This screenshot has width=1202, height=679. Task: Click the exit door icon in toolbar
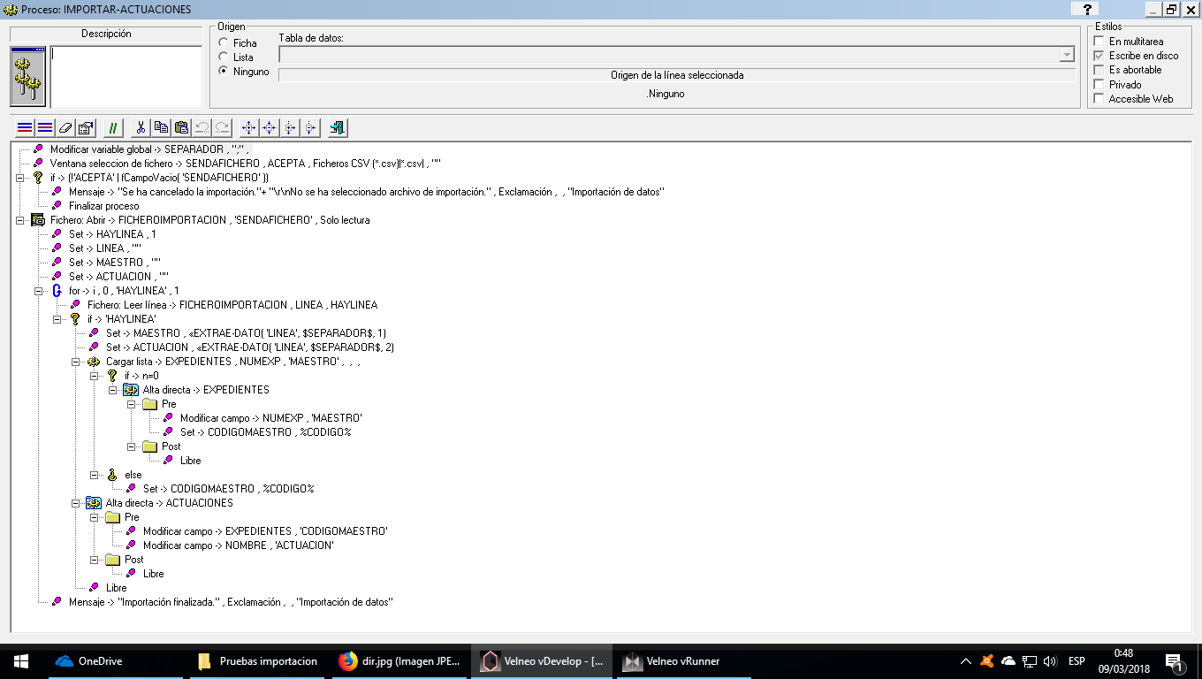[x=337, y=128]
